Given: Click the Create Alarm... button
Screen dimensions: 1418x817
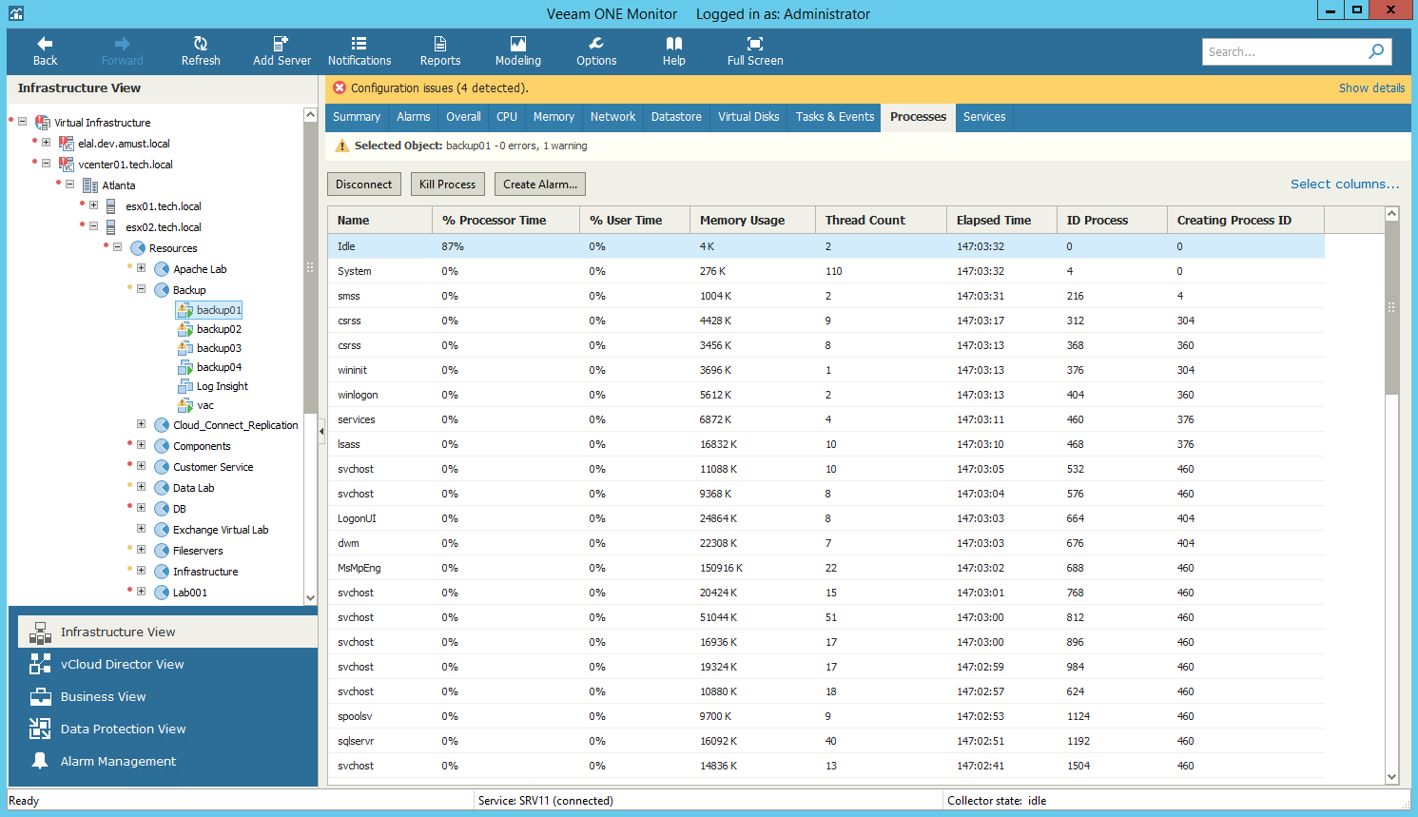Looking at the screenshot, I should pos(540,185).
